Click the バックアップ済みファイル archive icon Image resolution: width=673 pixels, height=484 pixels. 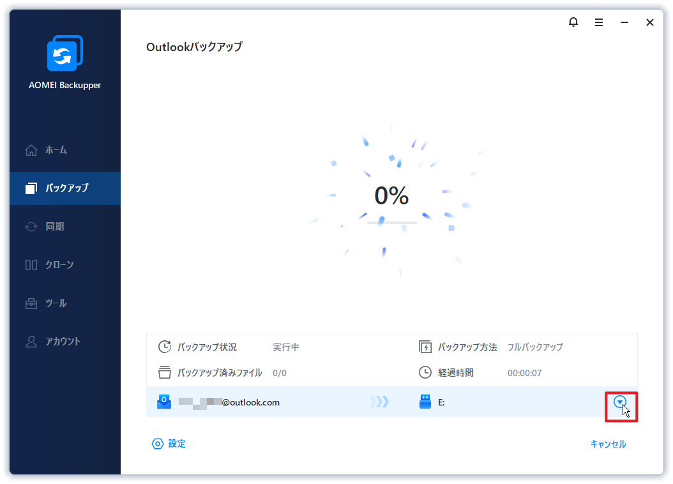coord(164,372)
